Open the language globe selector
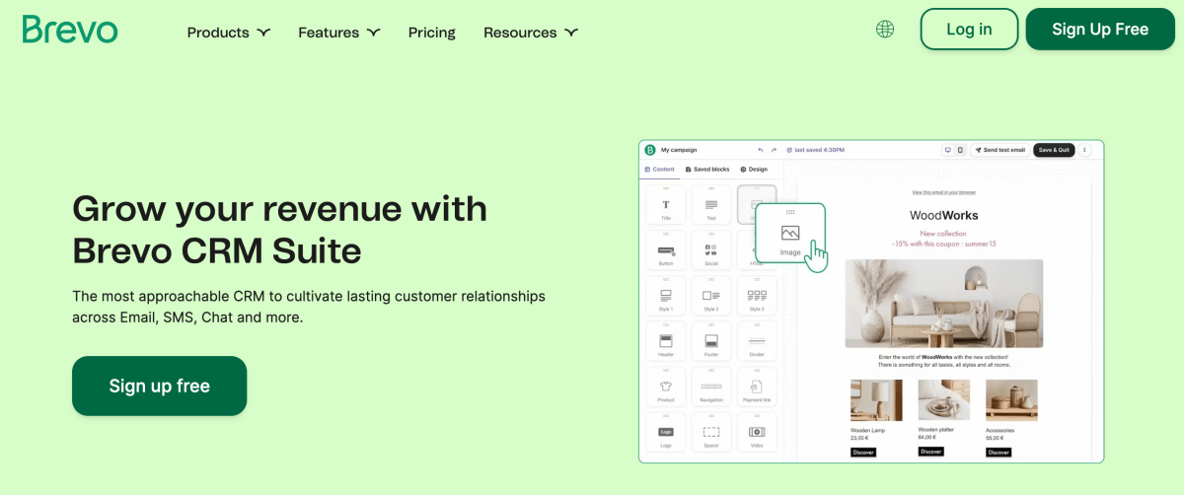The height and width of the screenshot is (495, 1184). (x=885, y=30)
